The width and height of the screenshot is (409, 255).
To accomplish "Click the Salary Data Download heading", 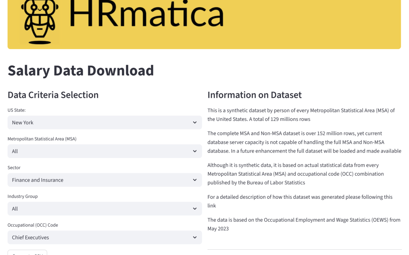I will (81, 71).
